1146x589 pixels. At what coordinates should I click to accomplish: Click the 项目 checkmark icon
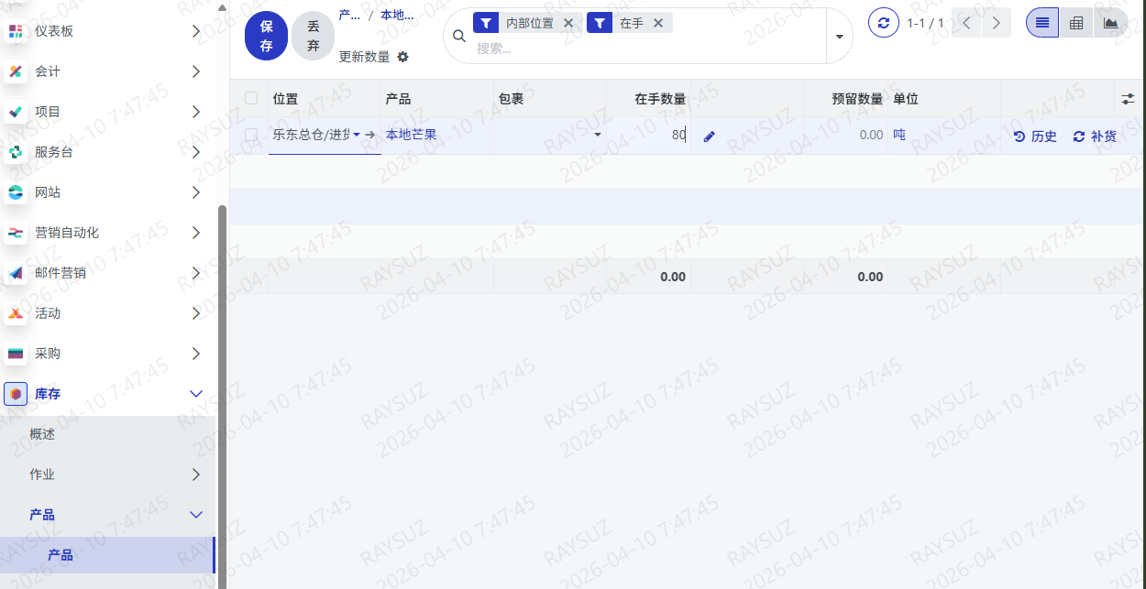(x=16, y=112)
